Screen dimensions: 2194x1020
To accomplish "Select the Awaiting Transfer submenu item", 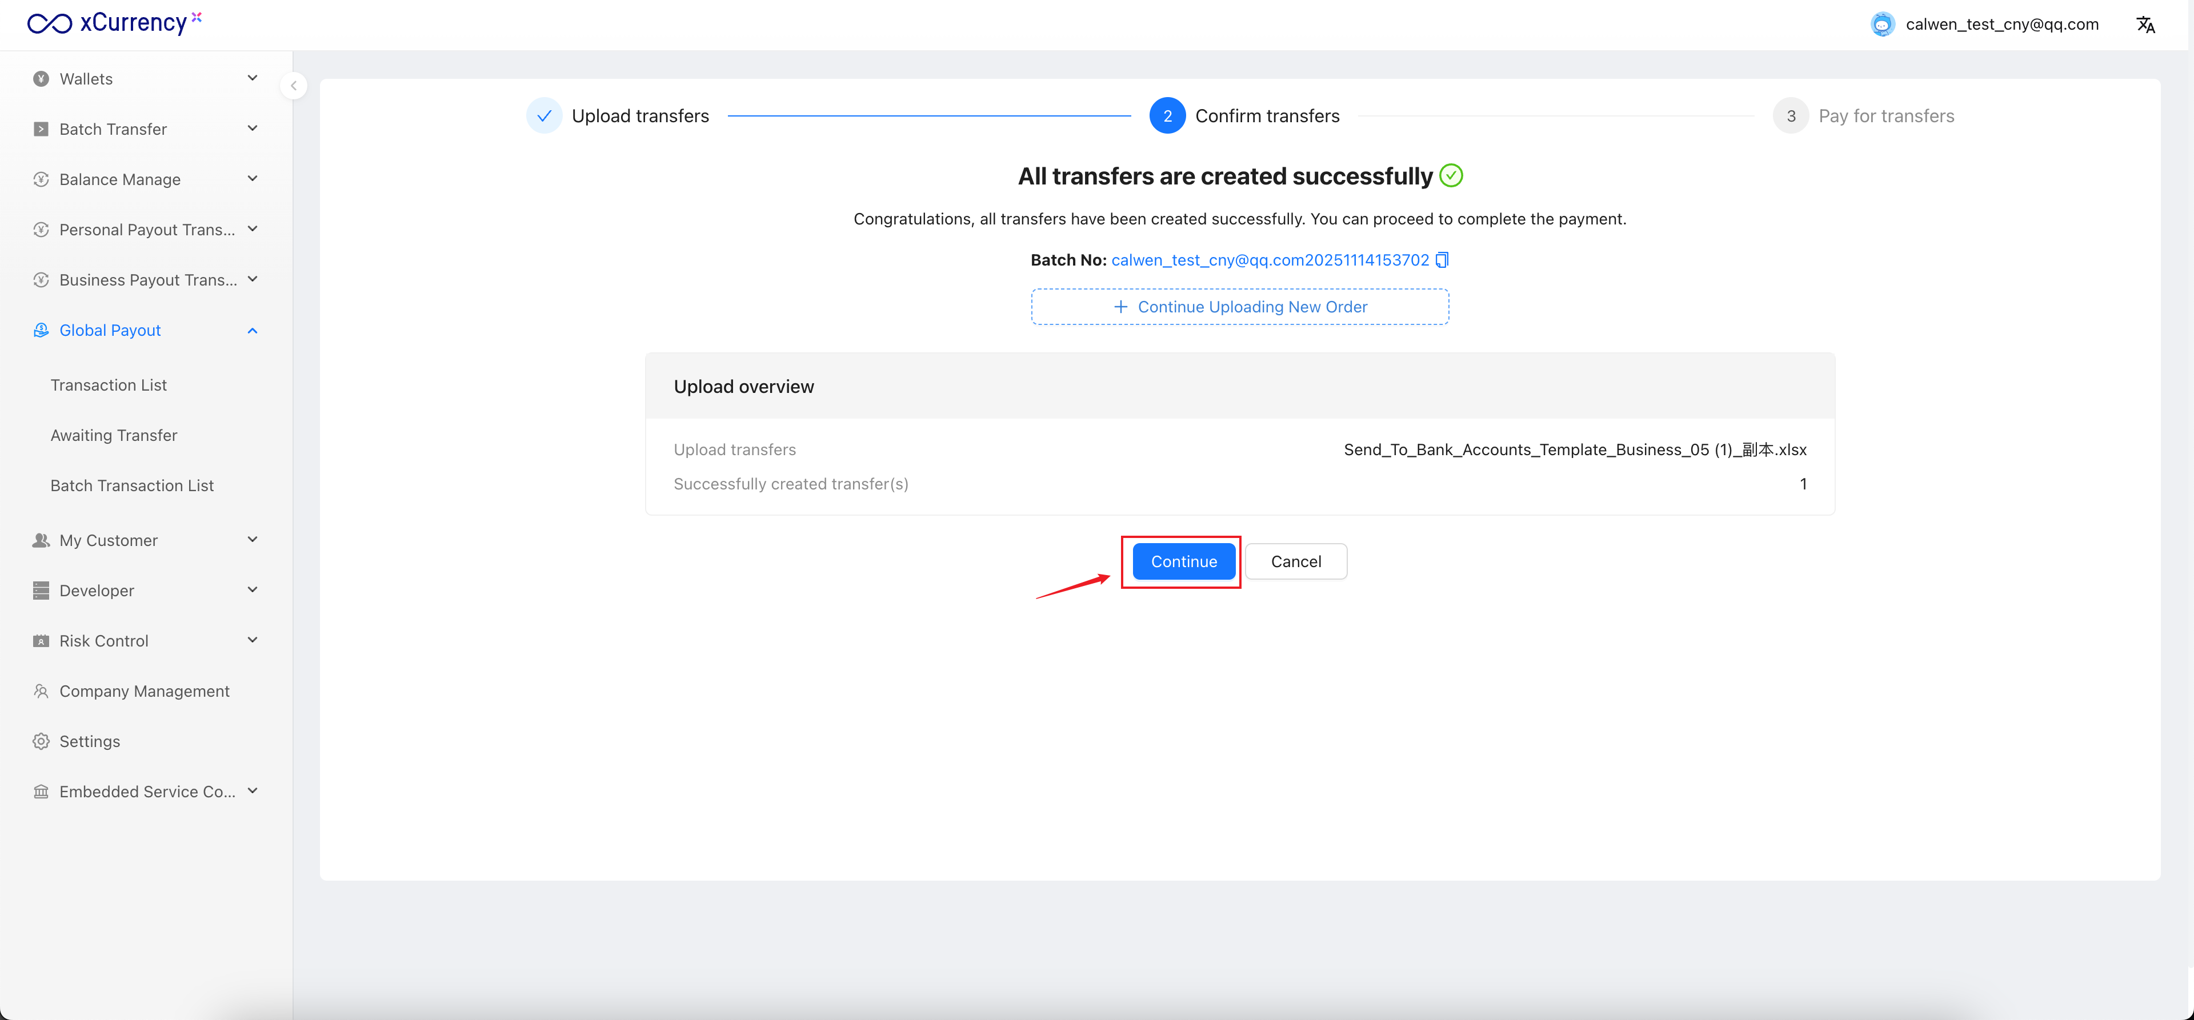I will (x=113, y=435).
